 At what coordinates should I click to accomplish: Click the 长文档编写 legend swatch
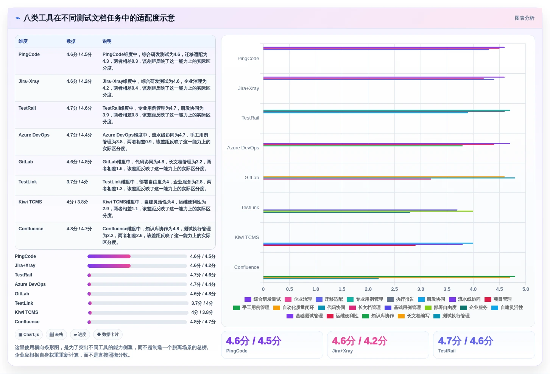[401, 316]
